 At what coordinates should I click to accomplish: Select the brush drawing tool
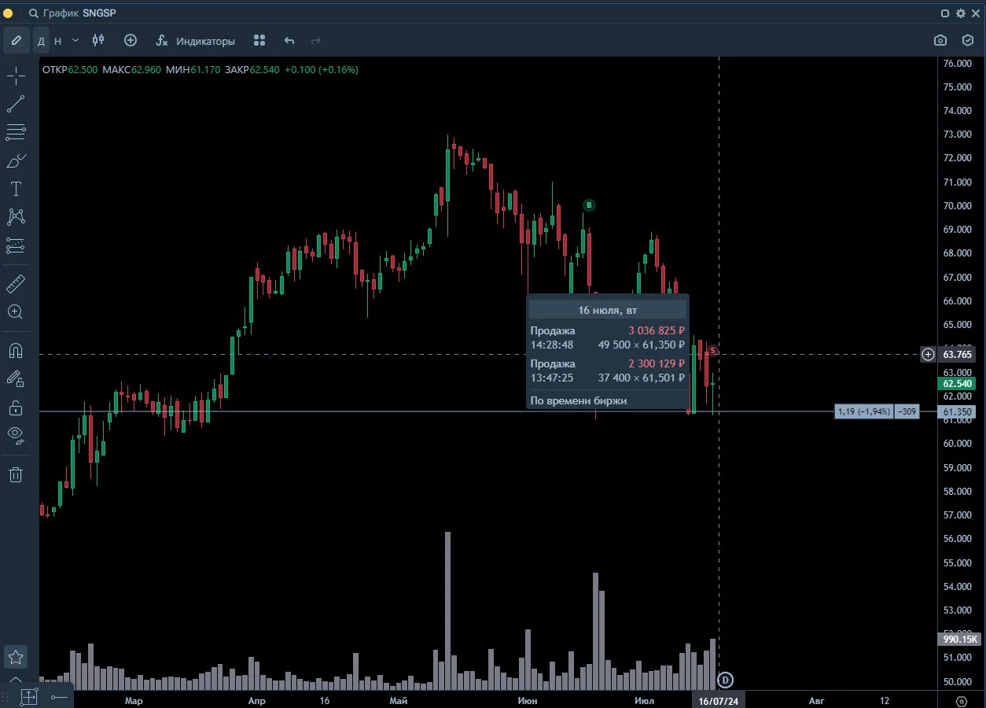tap(16, 161)
